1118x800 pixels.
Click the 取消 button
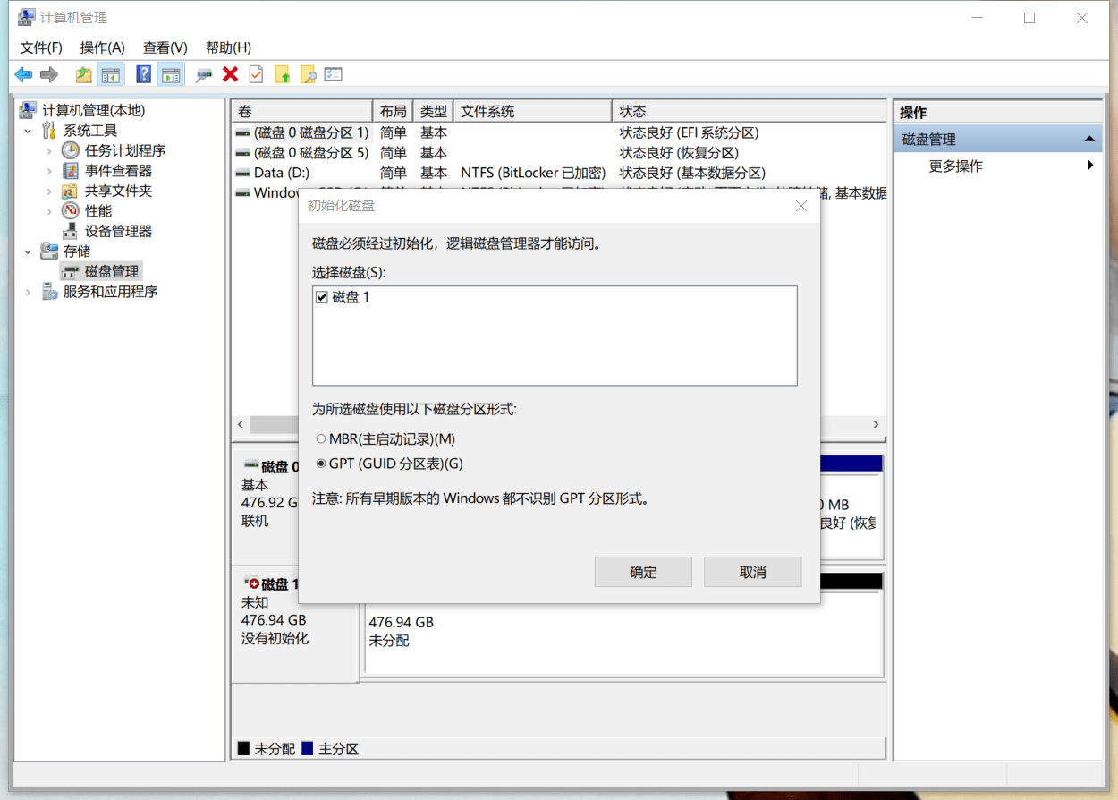click(x=752, y=572)
